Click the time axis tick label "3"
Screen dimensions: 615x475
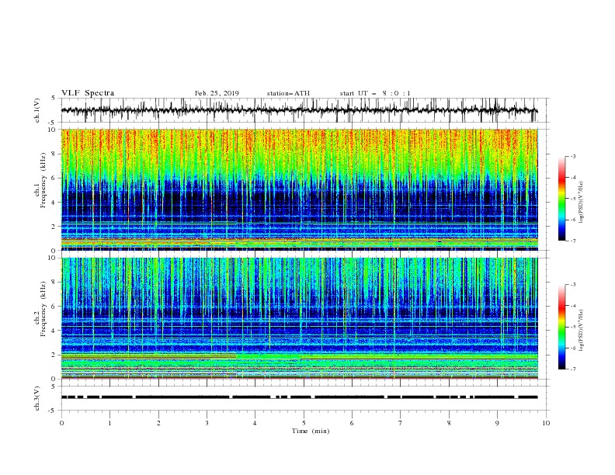coord(207,423)
